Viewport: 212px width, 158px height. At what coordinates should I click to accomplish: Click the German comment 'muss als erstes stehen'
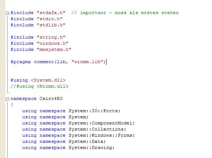(146, 13)
